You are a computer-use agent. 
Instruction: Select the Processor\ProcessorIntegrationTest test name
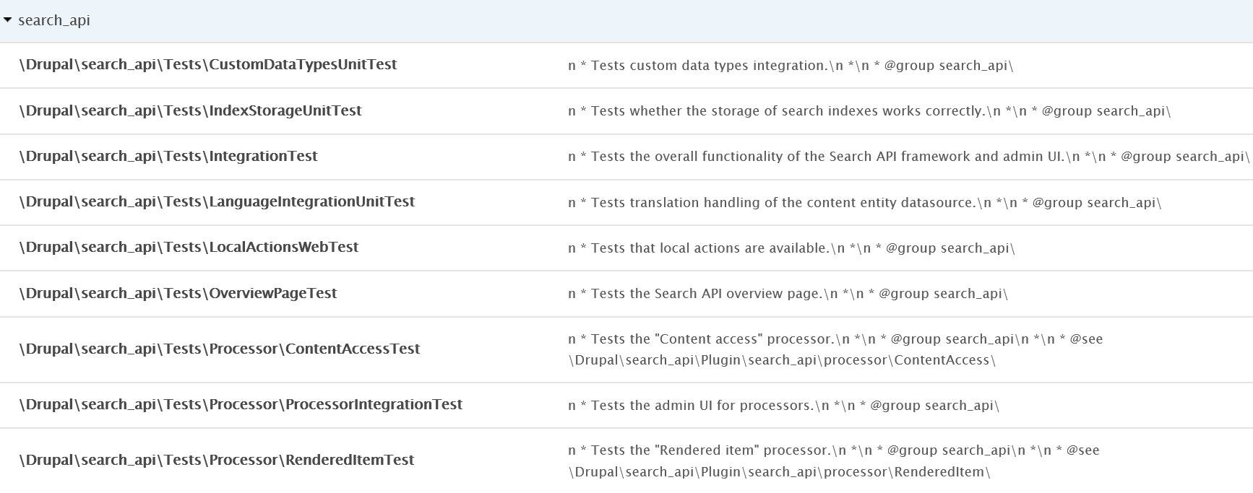click(241, 404)
